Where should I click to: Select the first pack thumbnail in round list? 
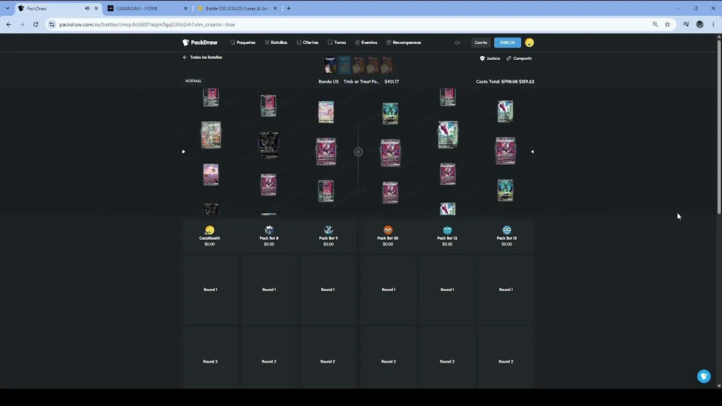331,65
